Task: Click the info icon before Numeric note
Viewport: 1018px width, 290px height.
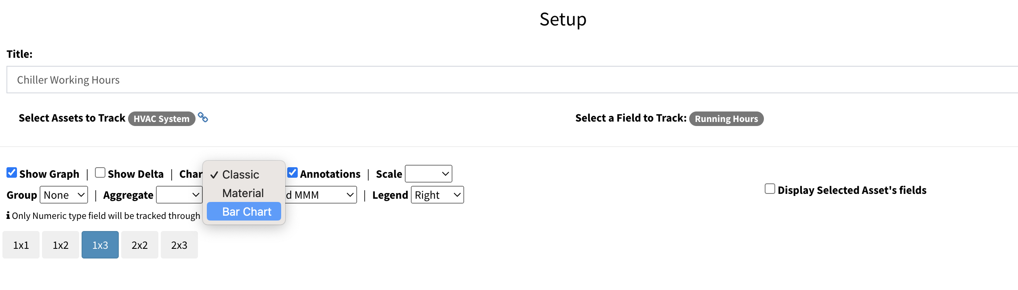Action: tap(8, 216)
